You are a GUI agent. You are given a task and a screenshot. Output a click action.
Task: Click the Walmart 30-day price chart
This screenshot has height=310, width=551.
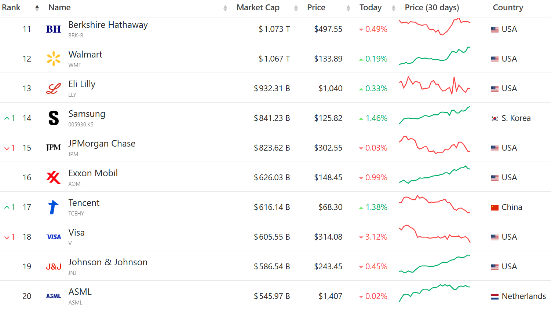point(434,56)
